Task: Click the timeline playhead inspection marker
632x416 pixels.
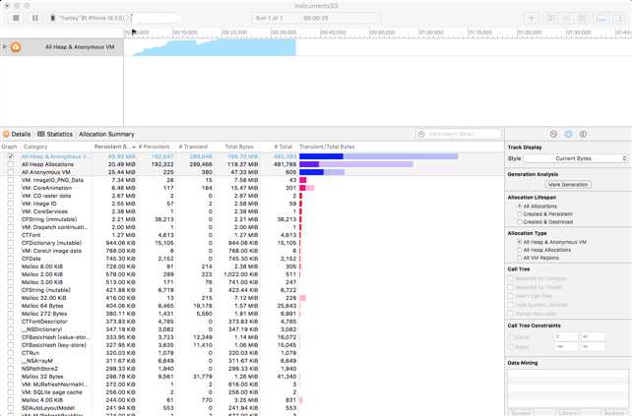Action: tap(134, 31)
